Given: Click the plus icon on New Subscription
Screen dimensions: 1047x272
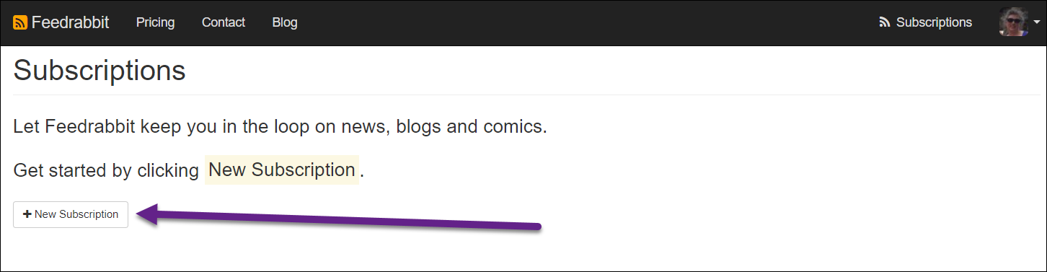Looking at the screenshot, I should tap(27, 214).
